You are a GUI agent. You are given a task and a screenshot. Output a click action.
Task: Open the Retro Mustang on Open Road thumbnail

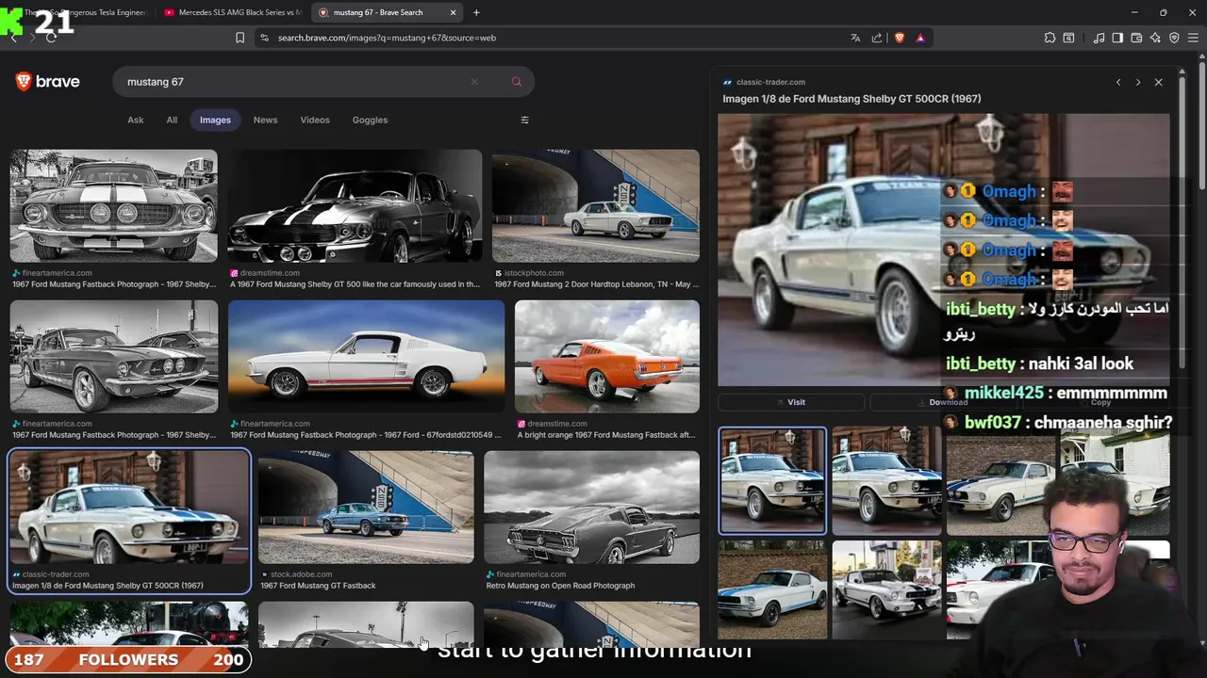click(x=592, y=507)
